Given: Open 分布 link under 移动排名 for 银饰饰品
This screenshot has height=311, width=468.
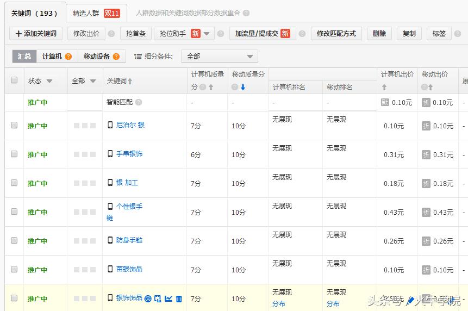Looking at the screenshot, I should click(333, 304).
